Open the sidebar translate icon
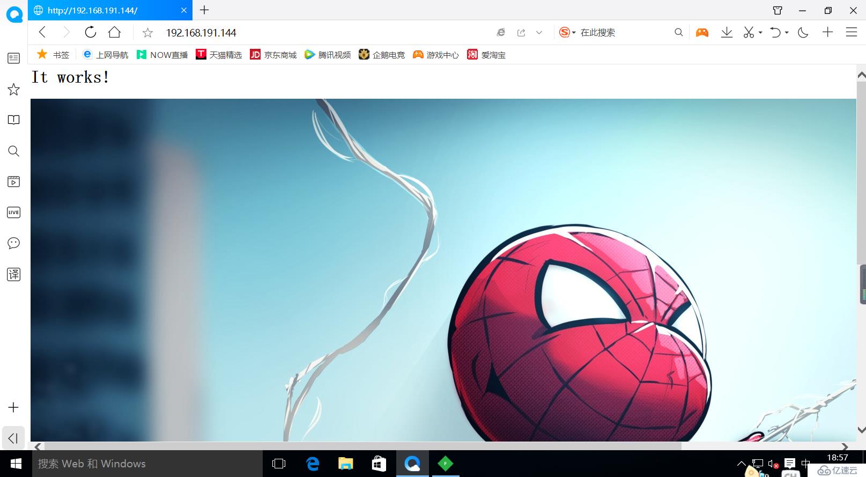Image resolution: width=866 pixels, height=477 pixels. 13,274
